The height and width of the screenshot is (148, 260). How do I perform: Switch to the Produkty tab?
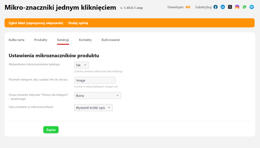41,40
